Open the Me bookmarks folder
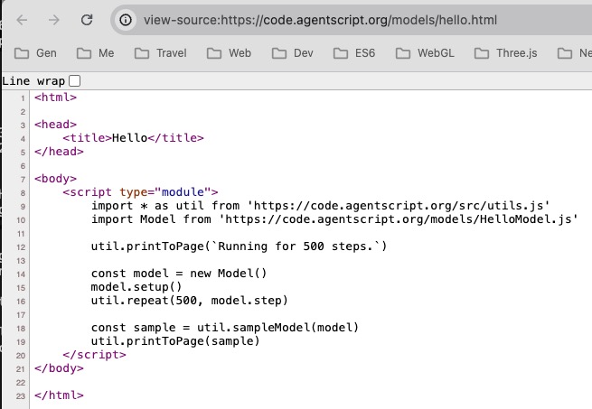Viewport: 592px width, 409px height. click(x=96, y=53)
